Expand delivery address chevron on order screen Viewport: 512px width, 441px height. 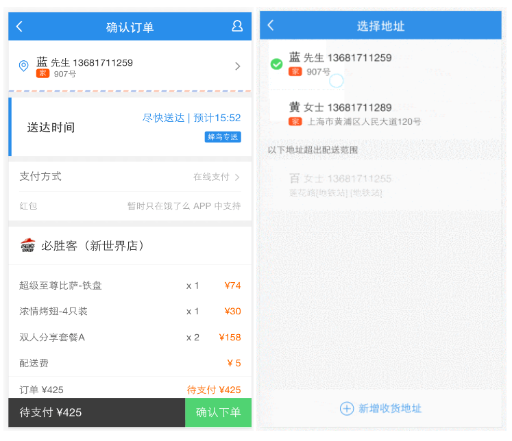(238, 66)
